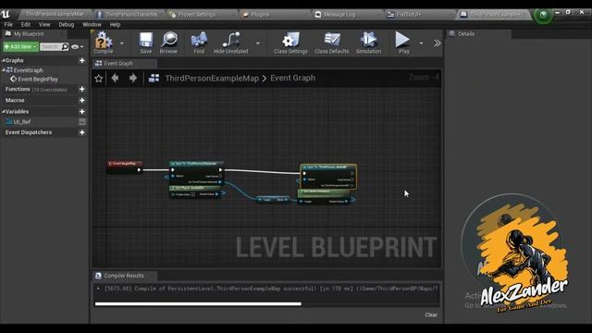Screen dimensions: 592x333
Task: Open the Edit menu
Action: click(26, 25)
